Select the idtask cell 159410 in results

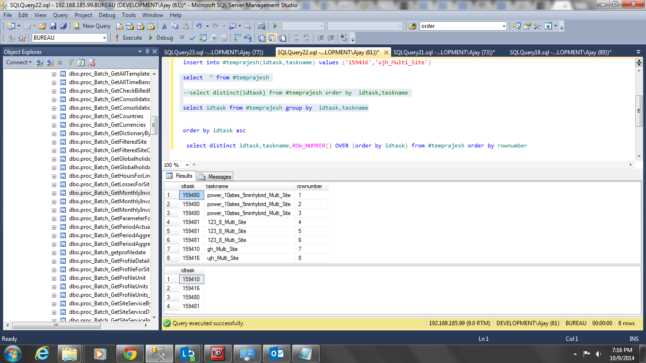[x=191, y=279]
